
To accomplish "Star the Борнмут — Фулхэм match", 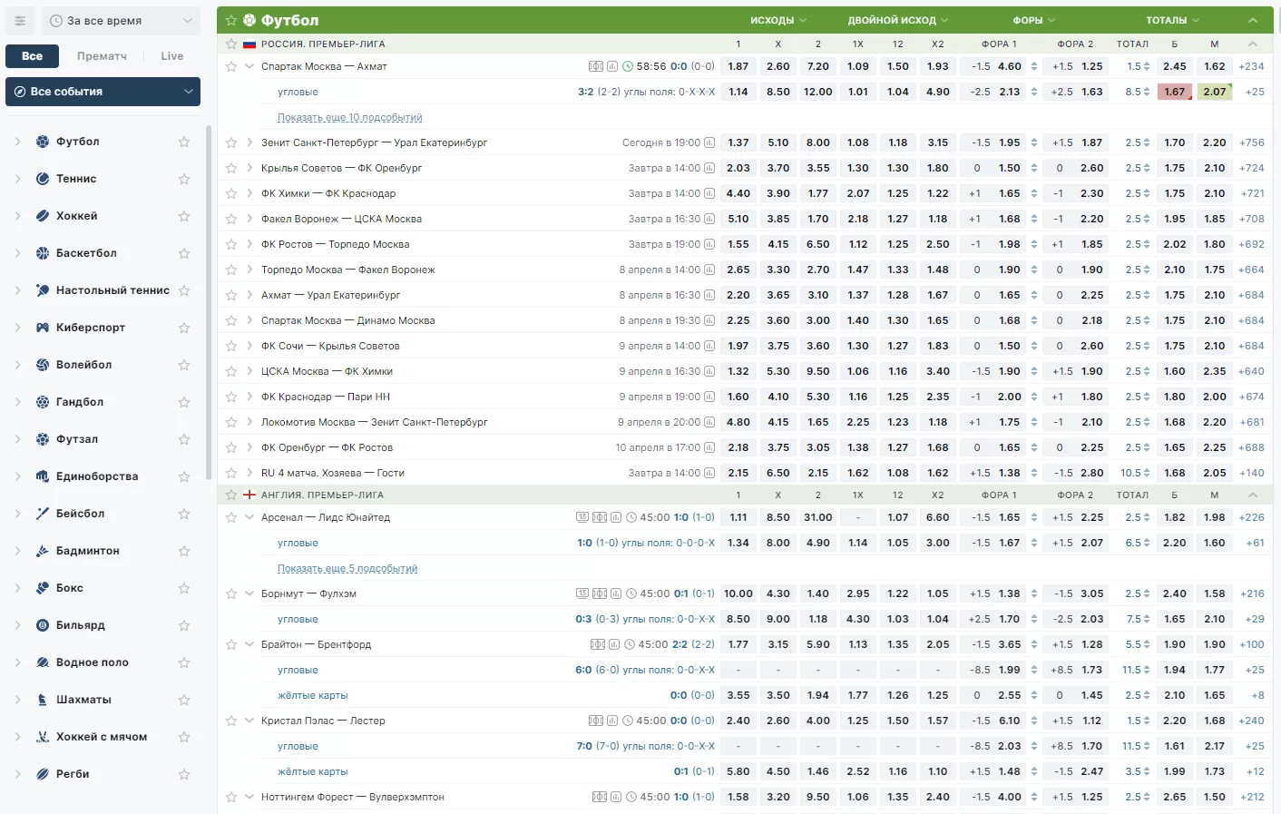I will [231, 593].
